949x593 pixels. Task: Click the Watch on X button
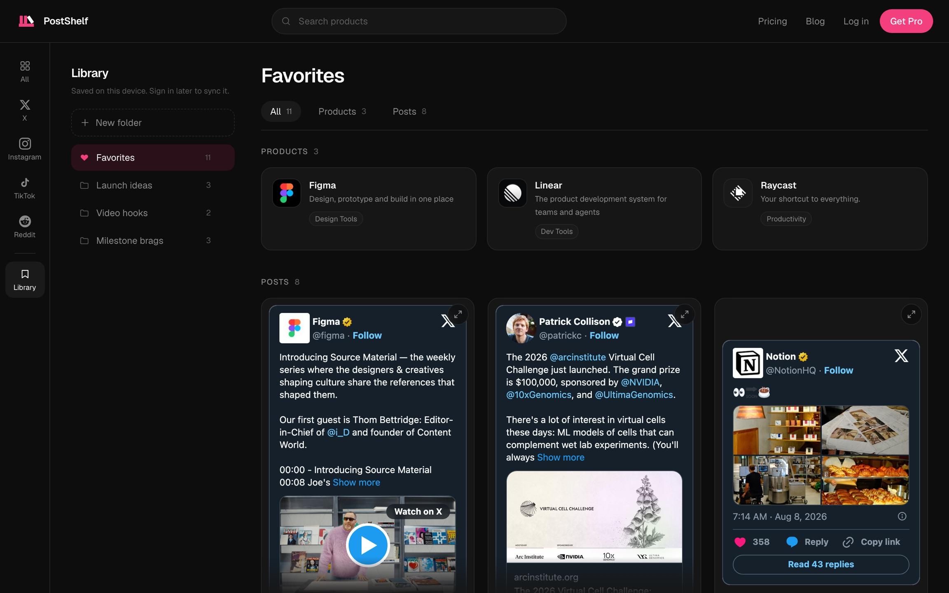(x=418, y=512)
